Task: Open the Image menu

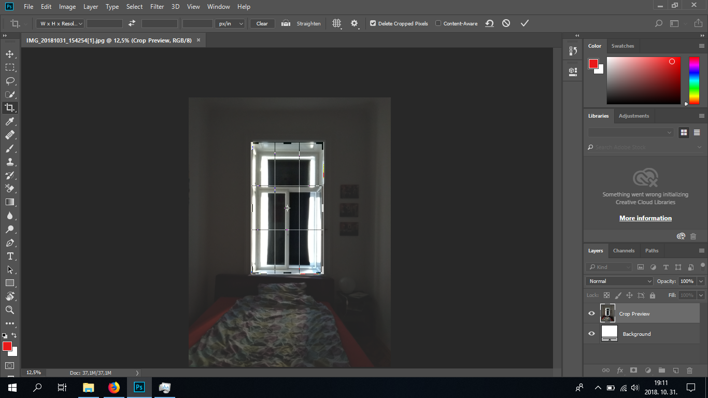Action: click(67, 7)
